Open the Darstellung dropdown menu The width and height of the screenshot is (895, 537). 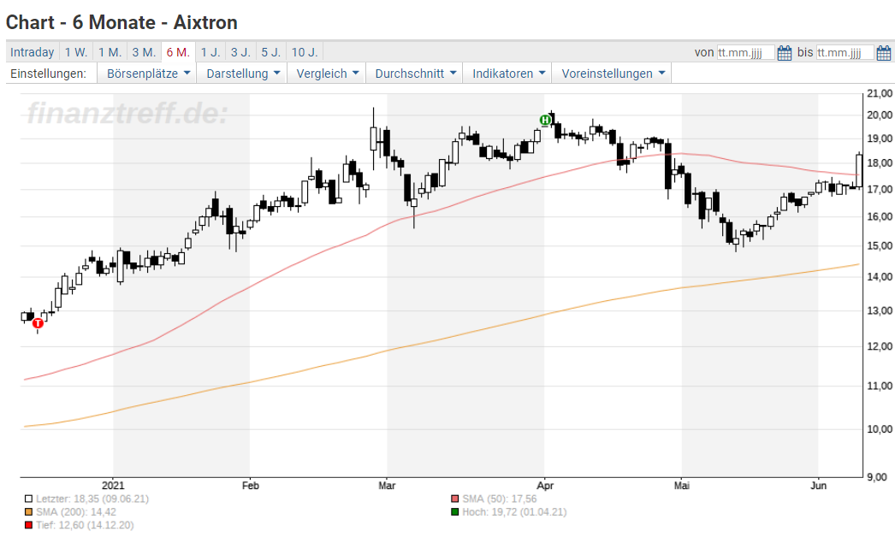(243, 74)
